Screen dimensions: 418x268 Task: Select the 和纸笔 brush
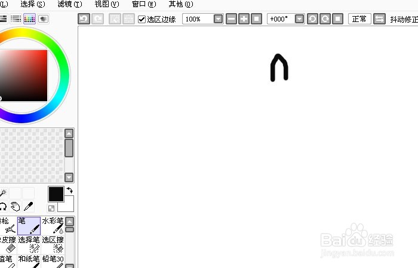[29, 261]
